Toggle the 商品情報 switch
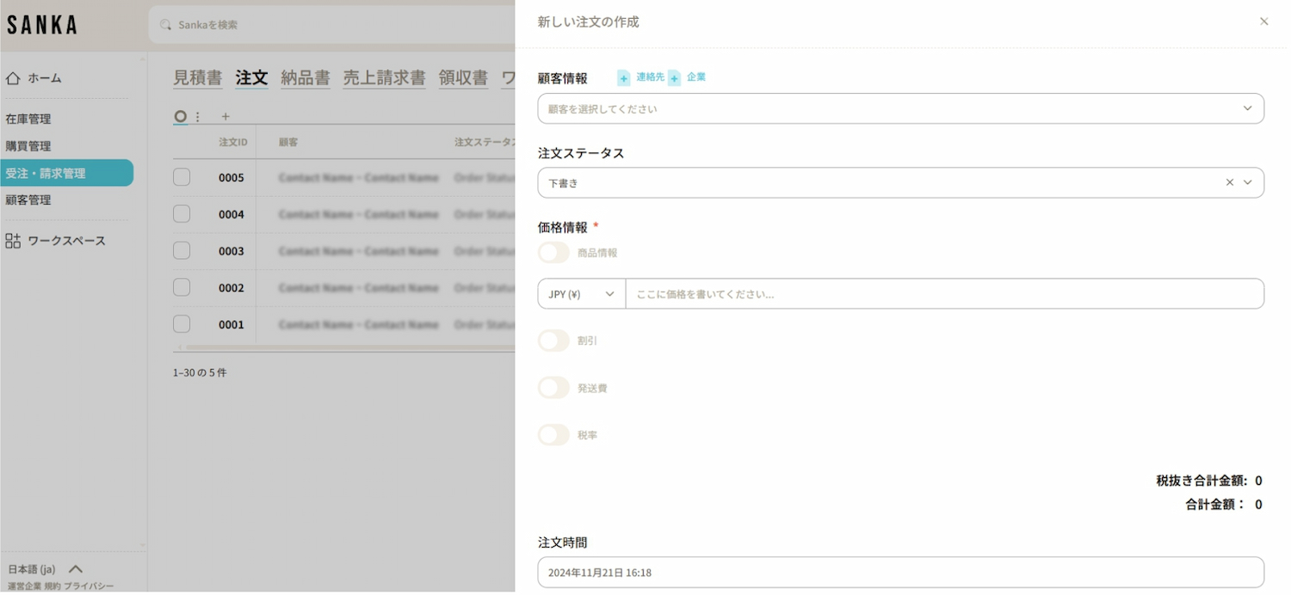This screenshot has height=595, width=1291. click(553, 253)
